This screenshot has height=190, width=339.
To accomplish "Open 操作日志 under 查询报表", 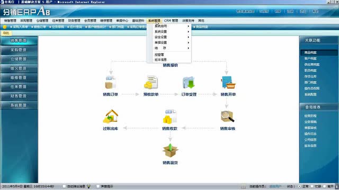I will pyautogui.click(x=310, y=134).
